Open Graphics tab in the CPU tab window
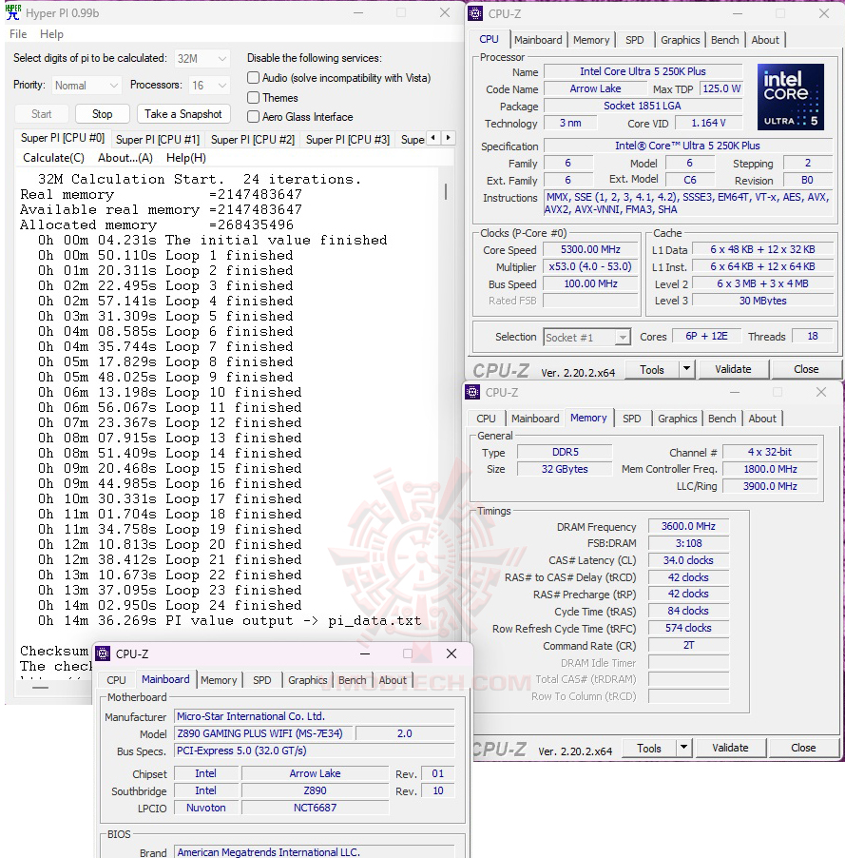Viewport: 845px width, 858px height. pos(680,40)
